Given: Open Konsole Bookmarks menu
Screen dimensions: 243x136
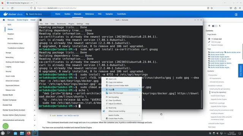Looking at the screenshot, I should pyautogui.click(x=62, y=24).
